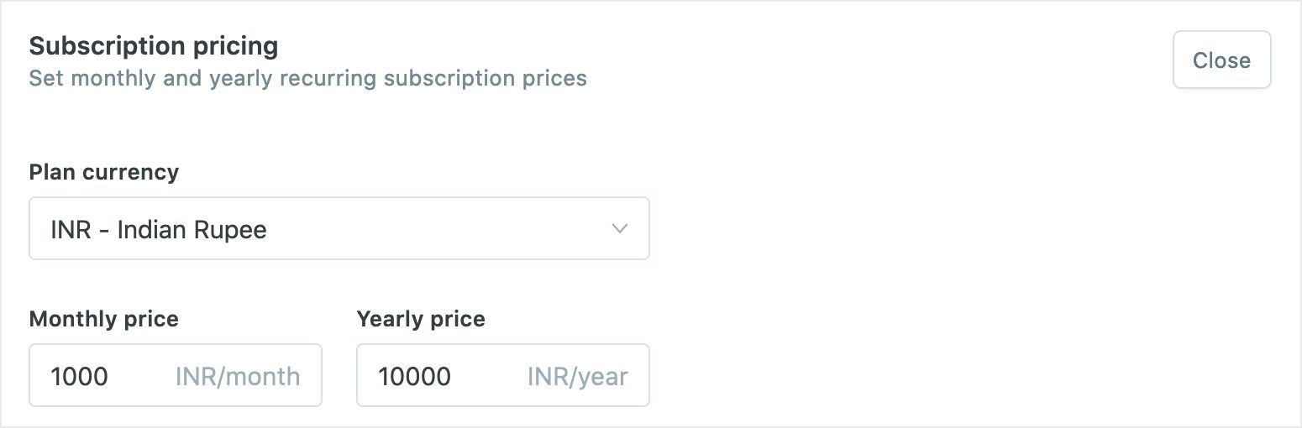This screenshot has width=1302, height=428.
Task: Focus the Monthly price input field
Action: tap(175, 375)
